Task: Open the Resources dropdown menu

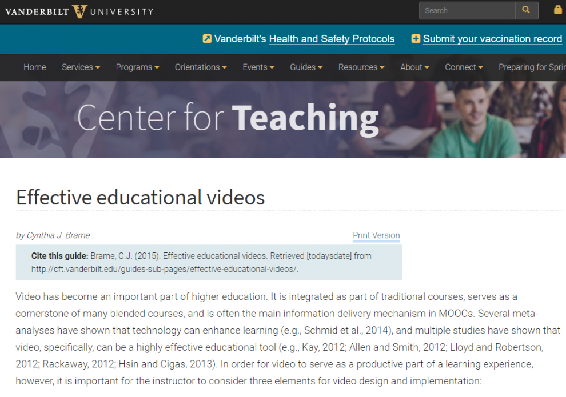Action: (361, 67)
